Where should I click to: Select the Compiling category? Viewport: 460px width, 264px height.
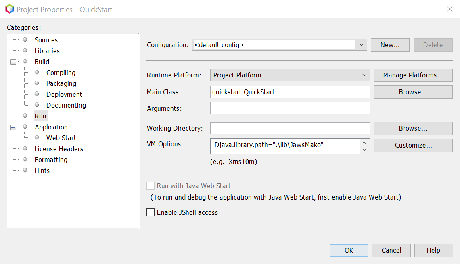[x=61, y=73]
